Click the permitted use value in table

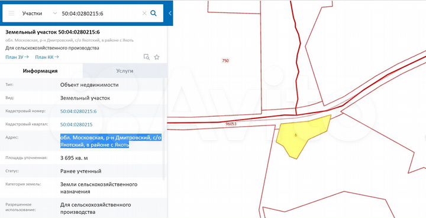(x=95, y=208)
